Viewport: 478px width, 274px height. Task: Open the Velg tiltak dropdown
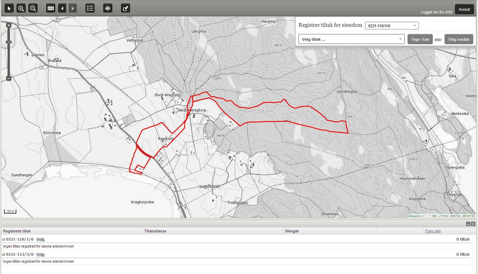click(x=351, y=39)
